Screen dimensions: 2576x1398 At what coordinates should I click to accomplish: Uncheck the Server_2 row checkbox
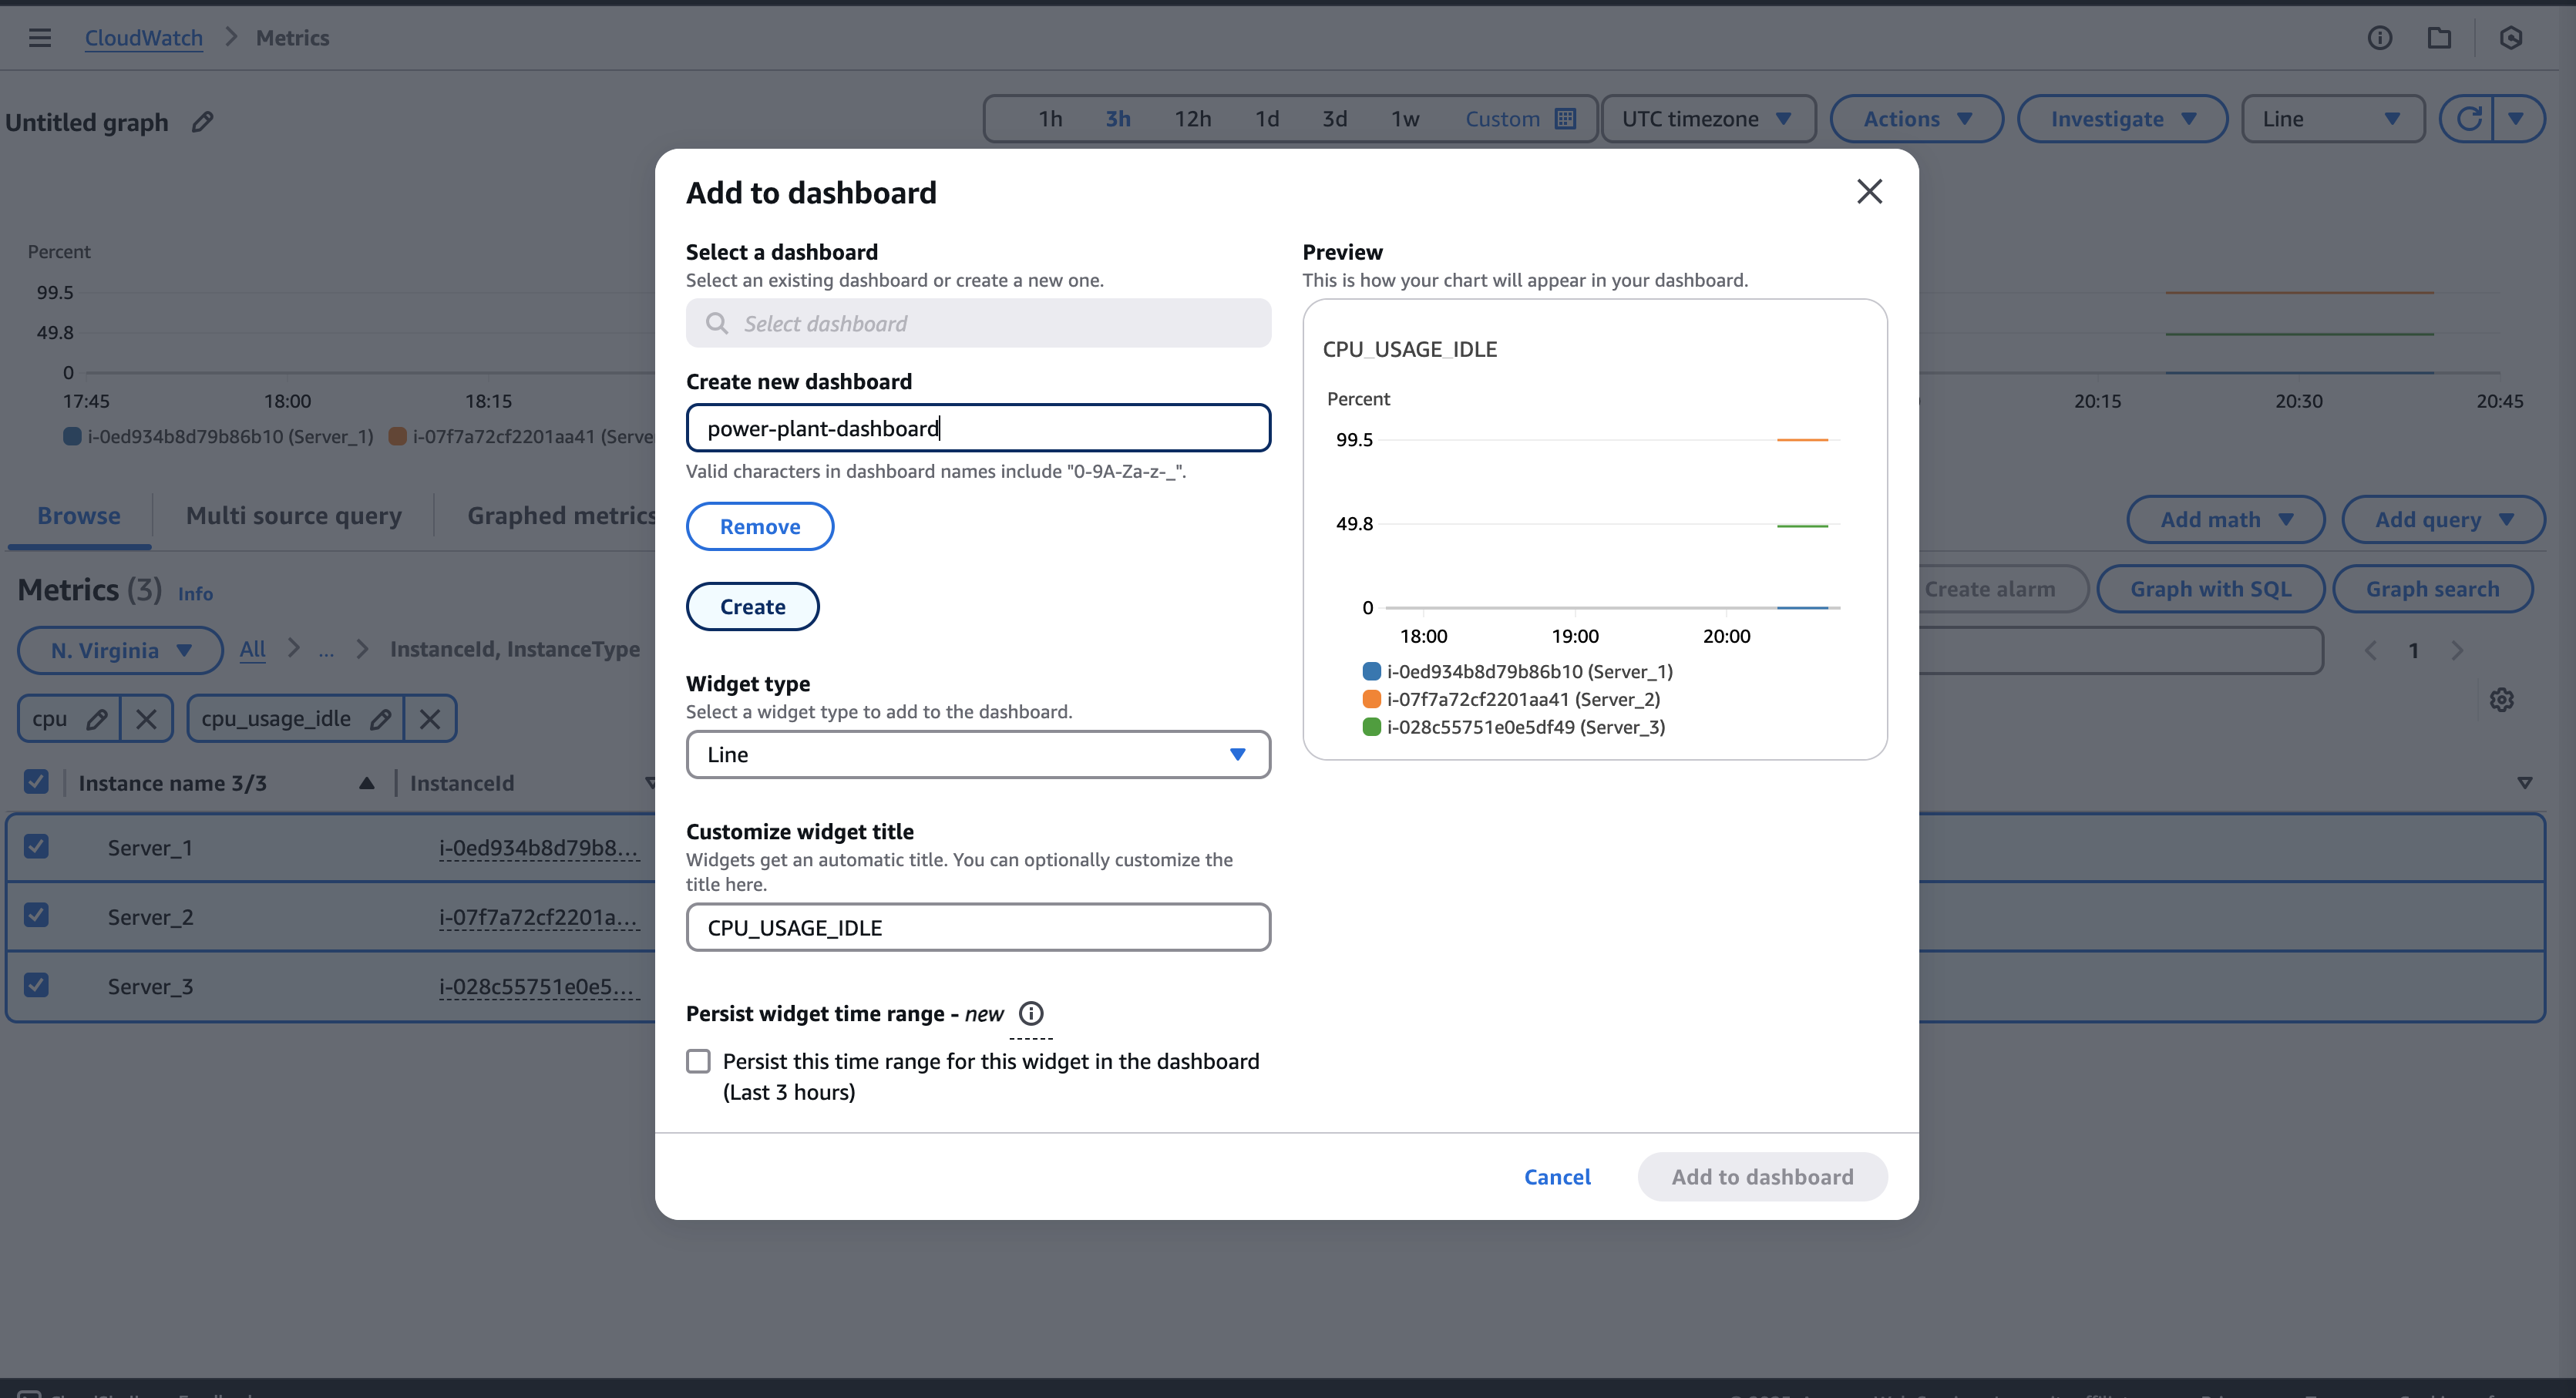click(36, 915)
